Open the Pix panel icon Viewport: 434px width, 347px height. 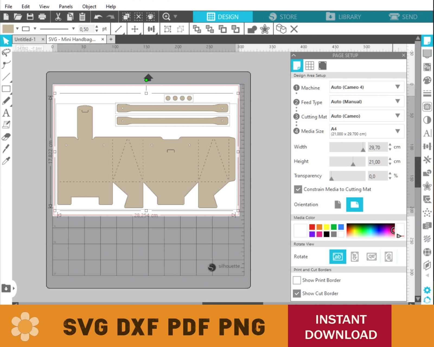click(x=427, y=67)
